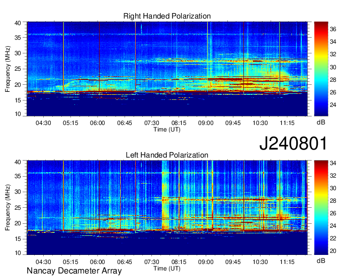The height and width of the screenshot is (277, 342).
Task: Click the Left Handed Polarization title
Action: [x=167, y=155]
